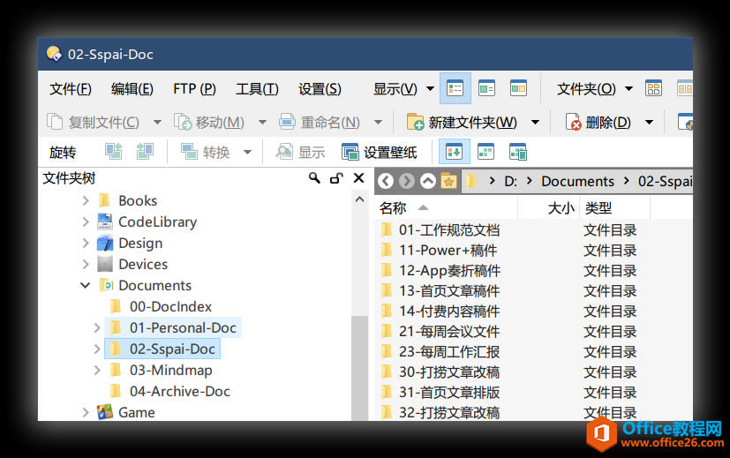The image size is (730, 458).
Task: Click 删除(D) button
Action: (x=598, y=122)
